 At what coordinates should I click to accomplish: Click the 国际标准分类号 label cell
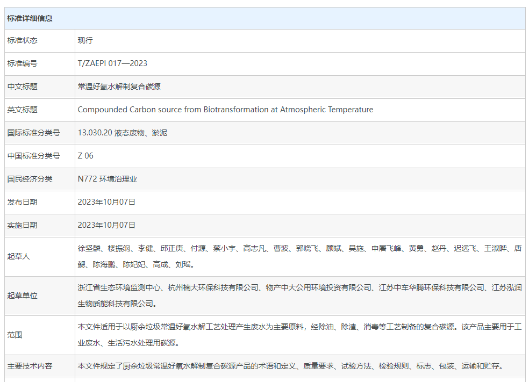[x=33, y=133]
